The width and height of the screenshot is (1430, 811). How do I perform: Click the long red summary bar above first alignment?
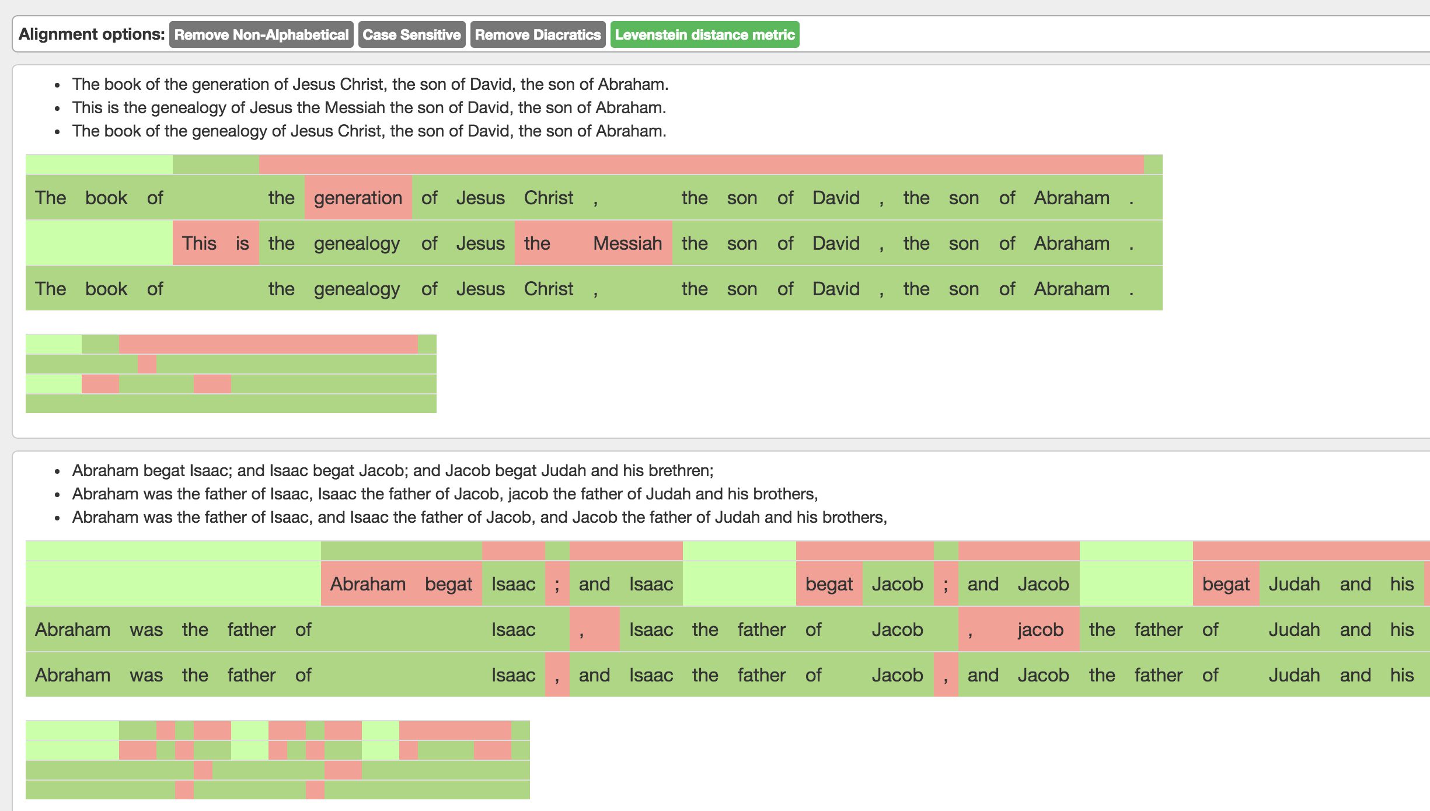(x=700, y=165)
